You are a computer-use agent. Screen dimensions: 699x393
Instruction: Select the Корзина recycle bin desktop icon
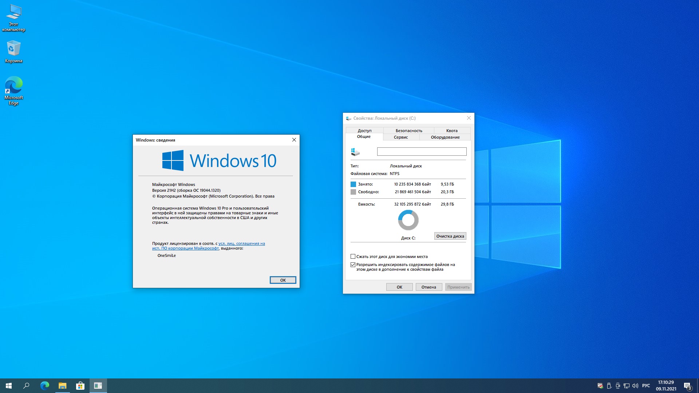(13, 51)
